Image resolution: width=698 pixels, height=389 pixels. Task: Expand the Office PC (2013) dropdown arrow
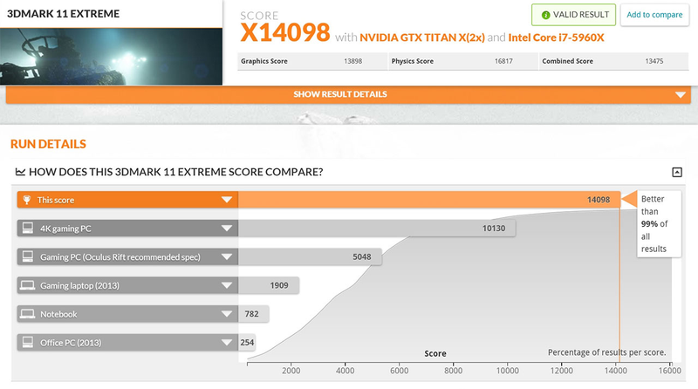(x=227, y=342)
